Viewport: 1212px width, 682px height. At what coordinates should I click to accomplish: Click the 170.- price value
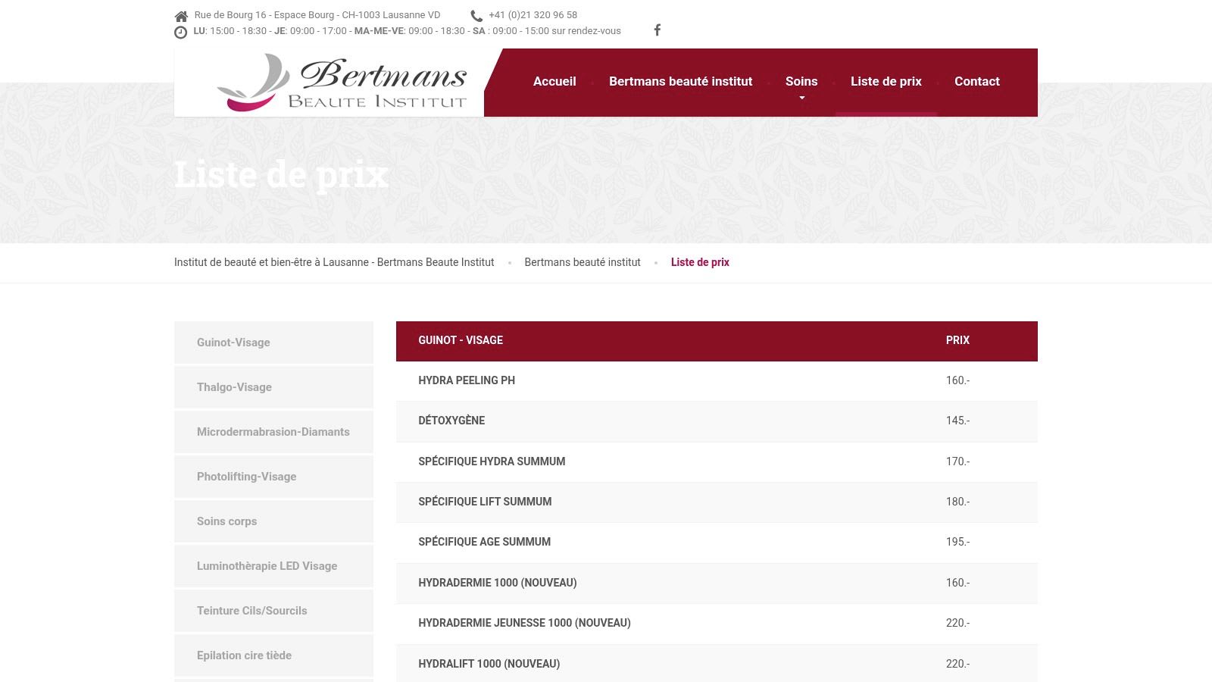[957, 461]
